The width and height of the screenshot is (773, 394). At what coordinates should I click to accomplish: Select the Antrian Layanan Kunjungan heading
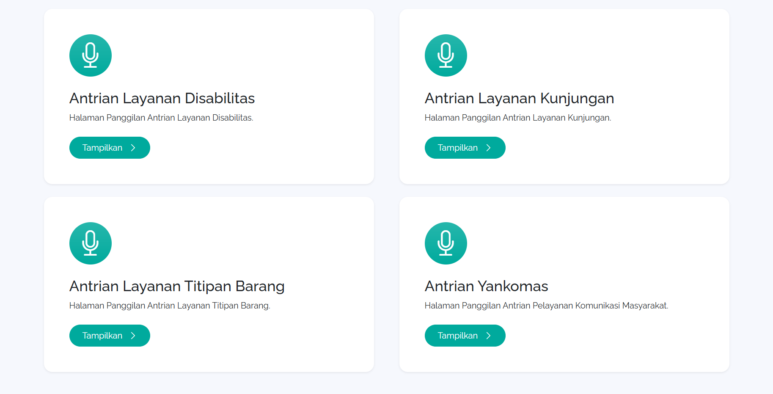click(x=519, y=98)
